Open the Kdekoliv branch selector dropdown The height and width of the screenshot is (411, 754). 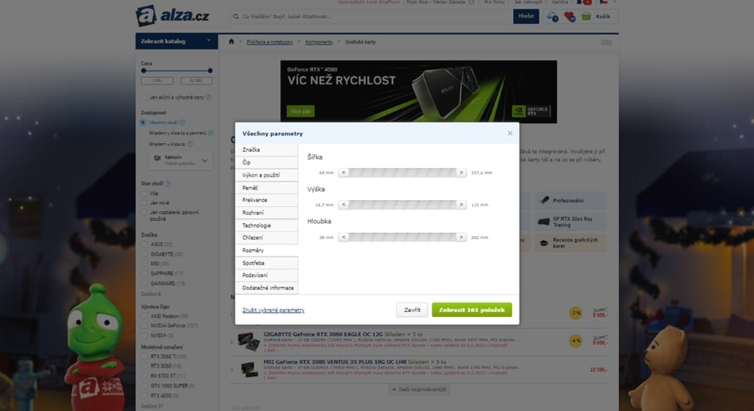180,160
